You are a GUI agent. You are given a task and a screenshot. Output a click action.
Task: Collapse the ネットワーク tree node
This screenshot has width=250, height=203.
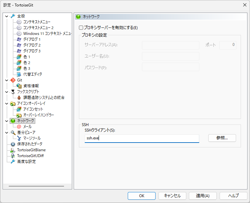pos(6,121)
